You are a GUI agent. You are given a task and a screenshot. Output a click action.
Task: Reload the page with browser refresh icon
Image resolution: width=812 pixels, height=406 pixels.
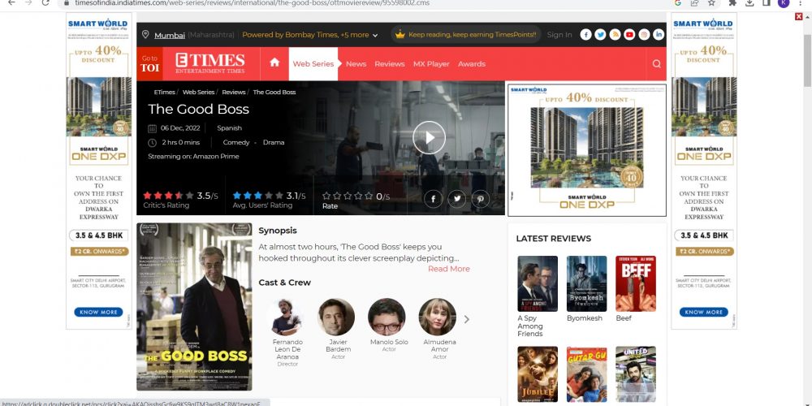tap(45, 2)
